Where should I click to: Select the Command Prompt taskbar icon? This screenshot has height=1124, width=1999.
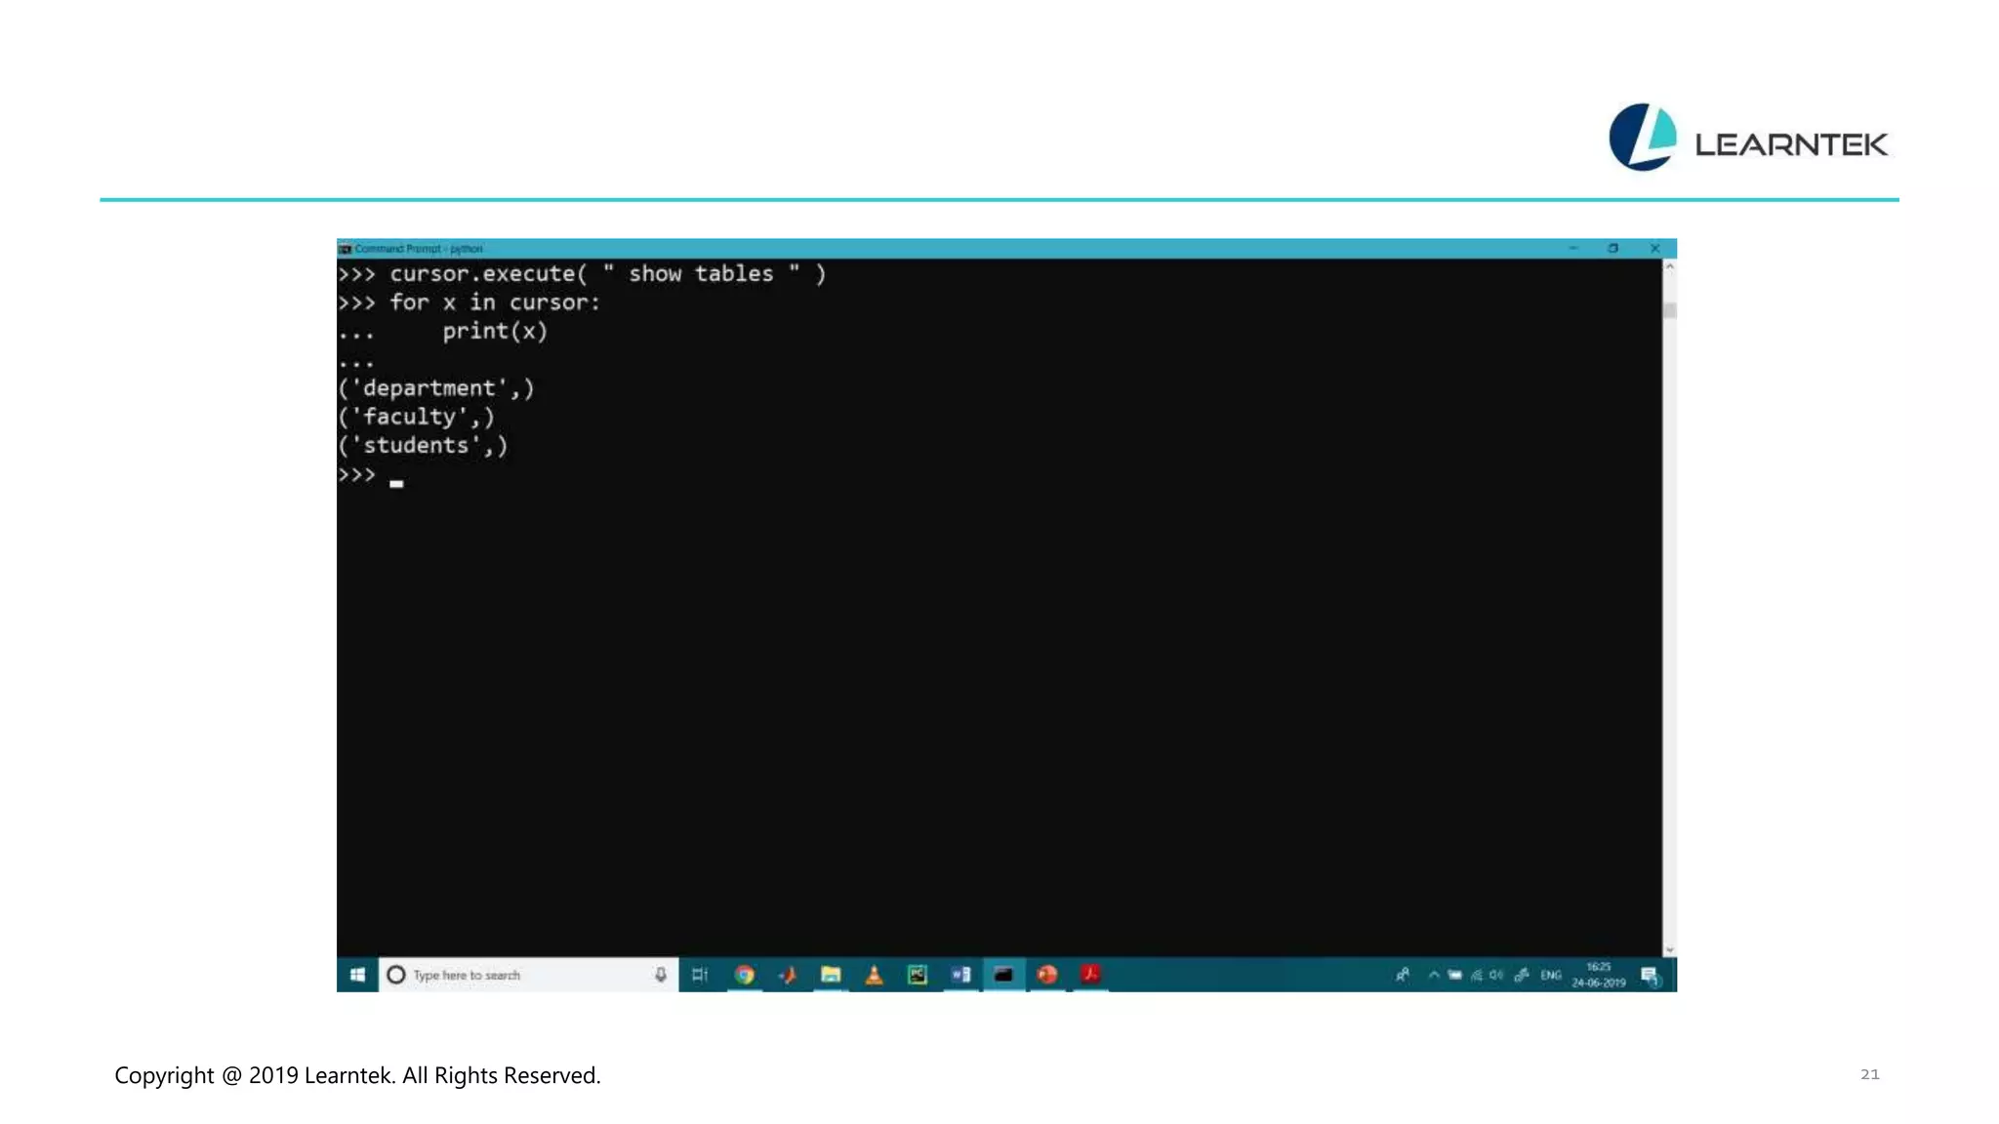click(1003, 975)
